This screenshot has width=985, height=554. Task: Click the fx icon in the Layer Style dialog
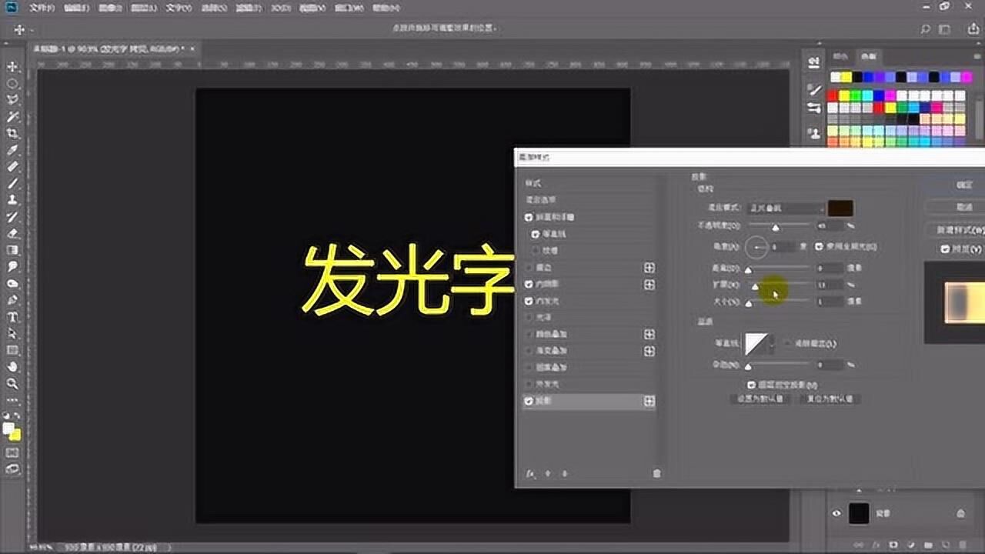(530, 473)
